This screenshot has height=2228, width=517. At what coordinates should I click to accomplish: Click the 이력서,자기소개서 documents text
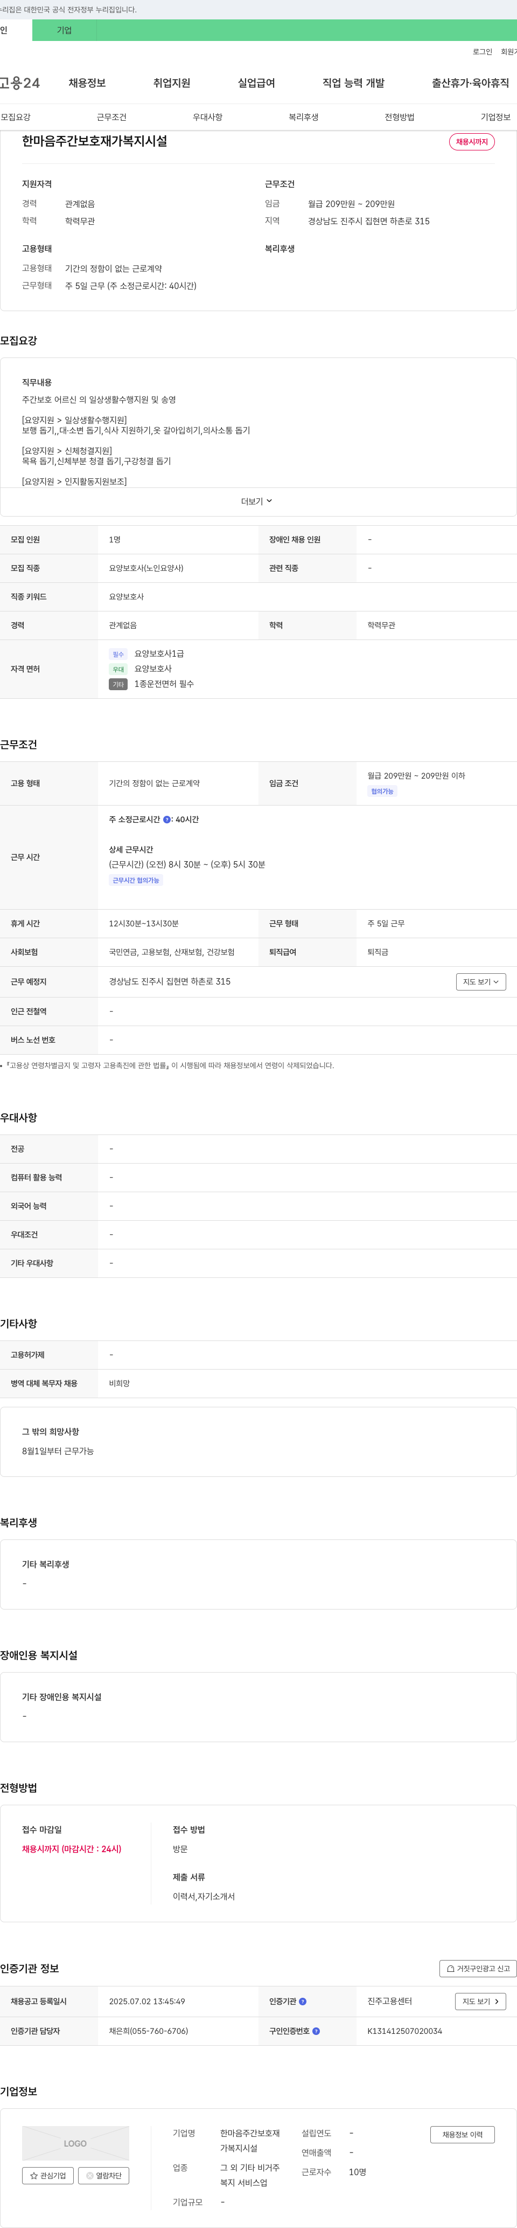[x=204, y=1897]
